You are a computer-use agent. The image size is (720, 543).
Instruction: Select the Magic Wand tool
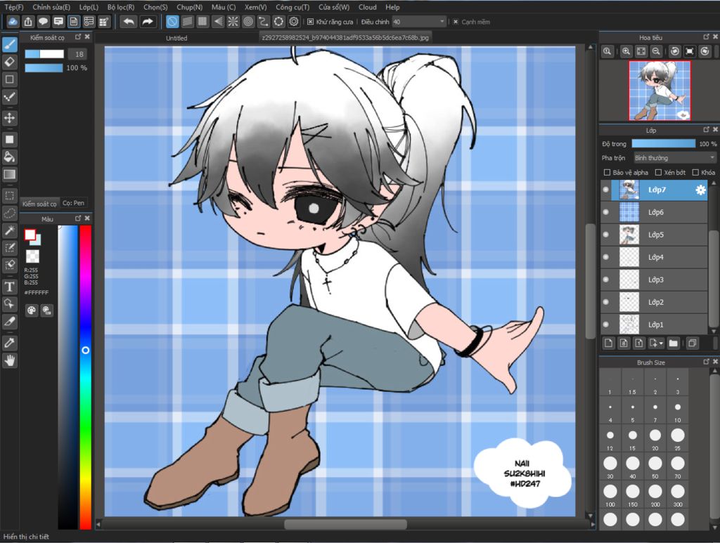pyautogui.click(x=10, y=230)
